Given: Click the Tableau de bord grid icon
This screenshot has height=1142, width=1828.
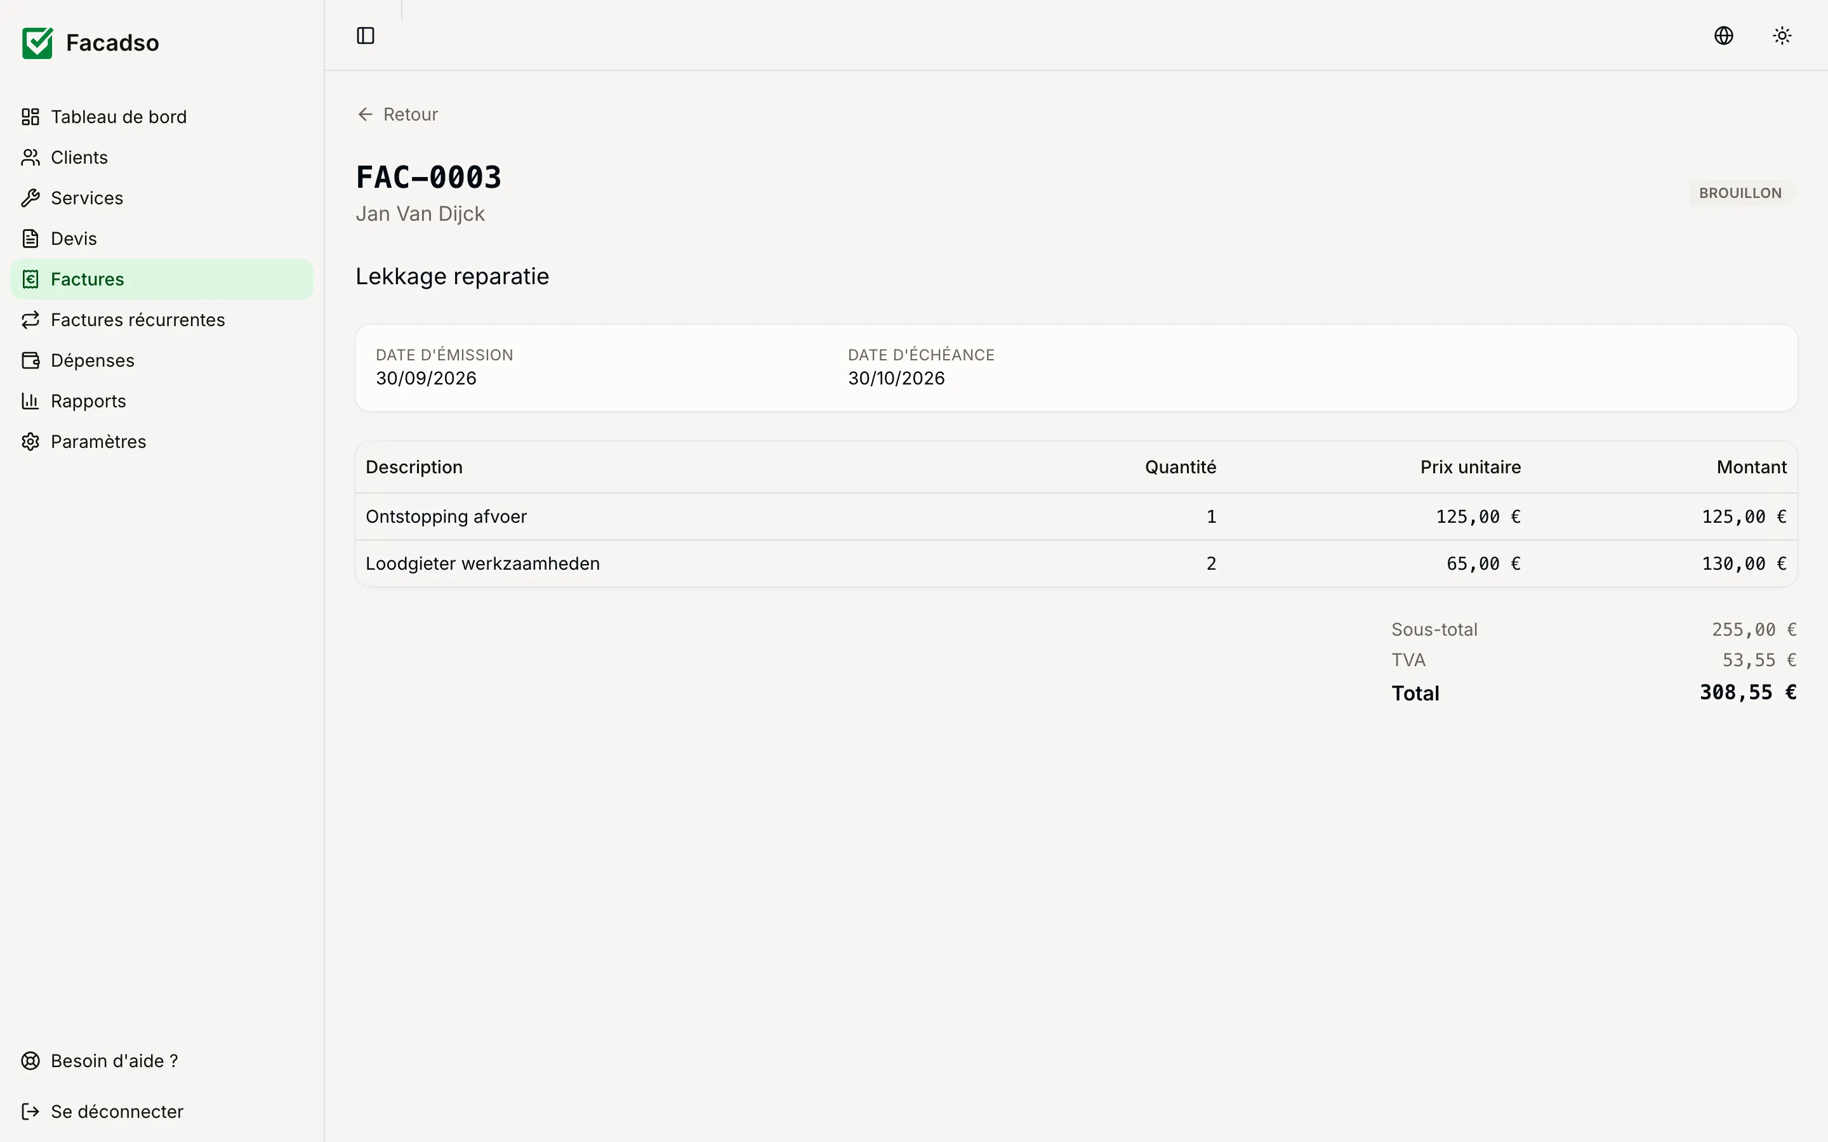Looking at the screenshot, I should click(30, 117).
